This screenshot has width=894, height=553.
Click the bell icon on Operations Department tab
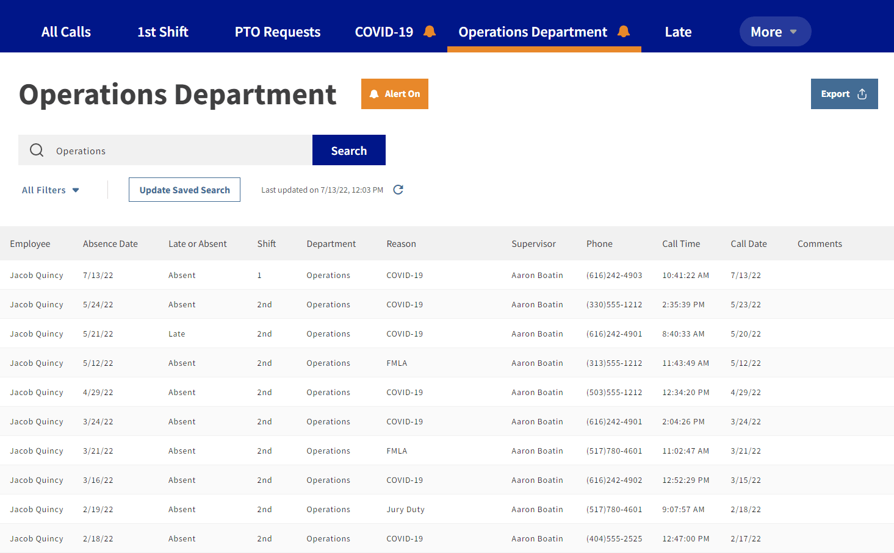point(623,31)
